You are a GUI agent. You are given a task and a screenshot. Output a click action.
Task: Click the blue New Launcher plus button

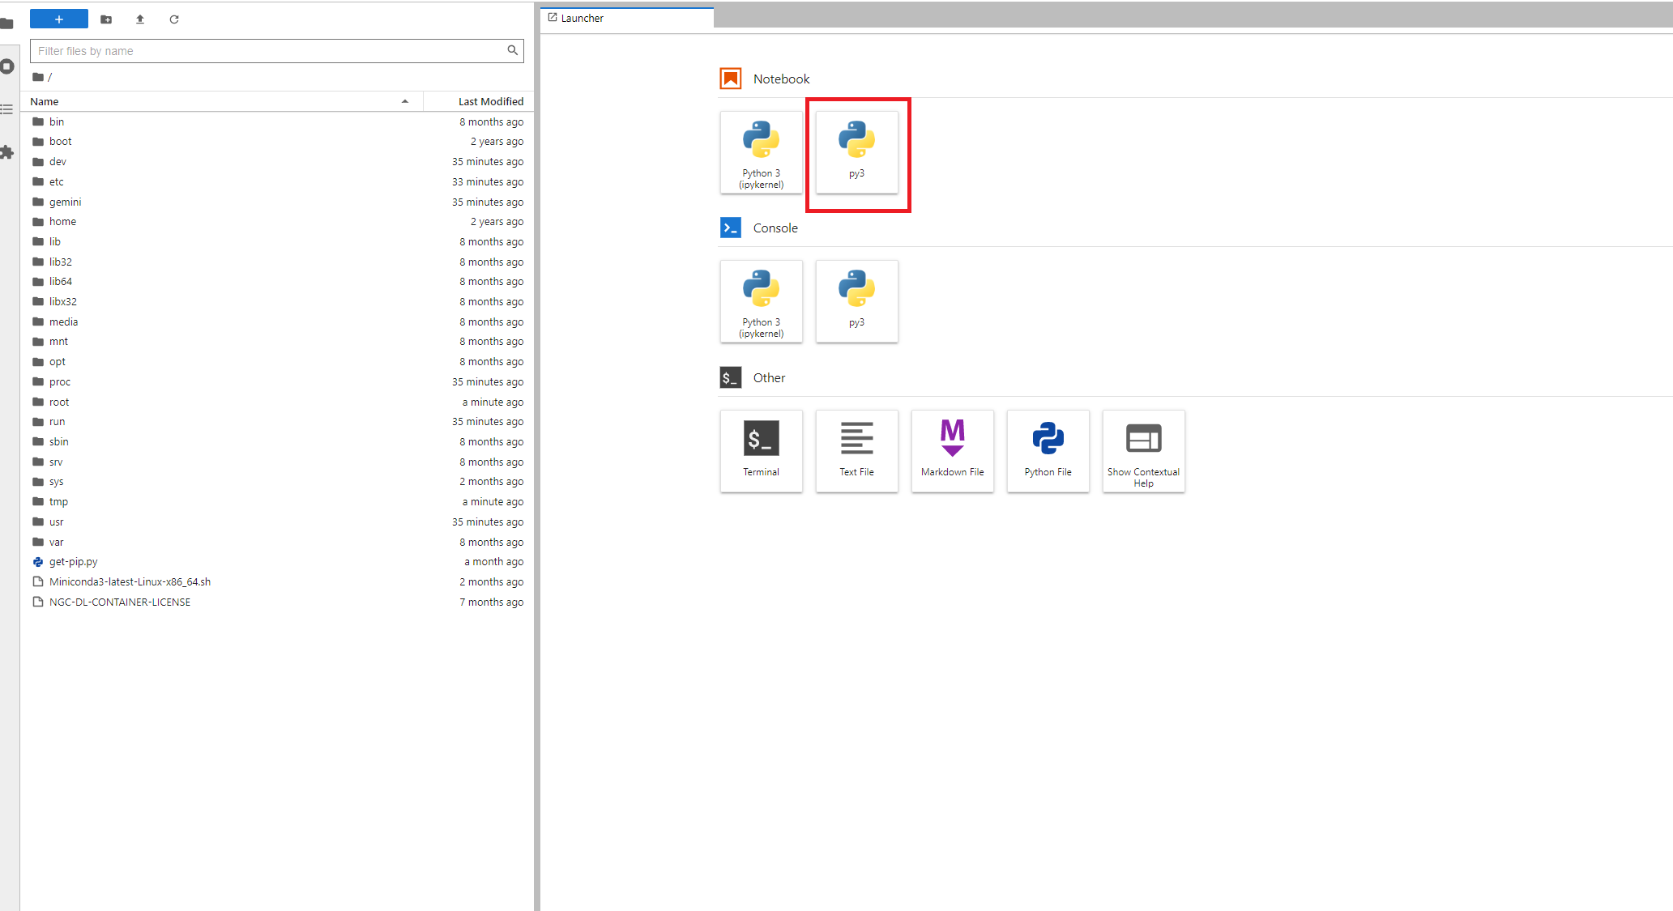tap(58, 19)
